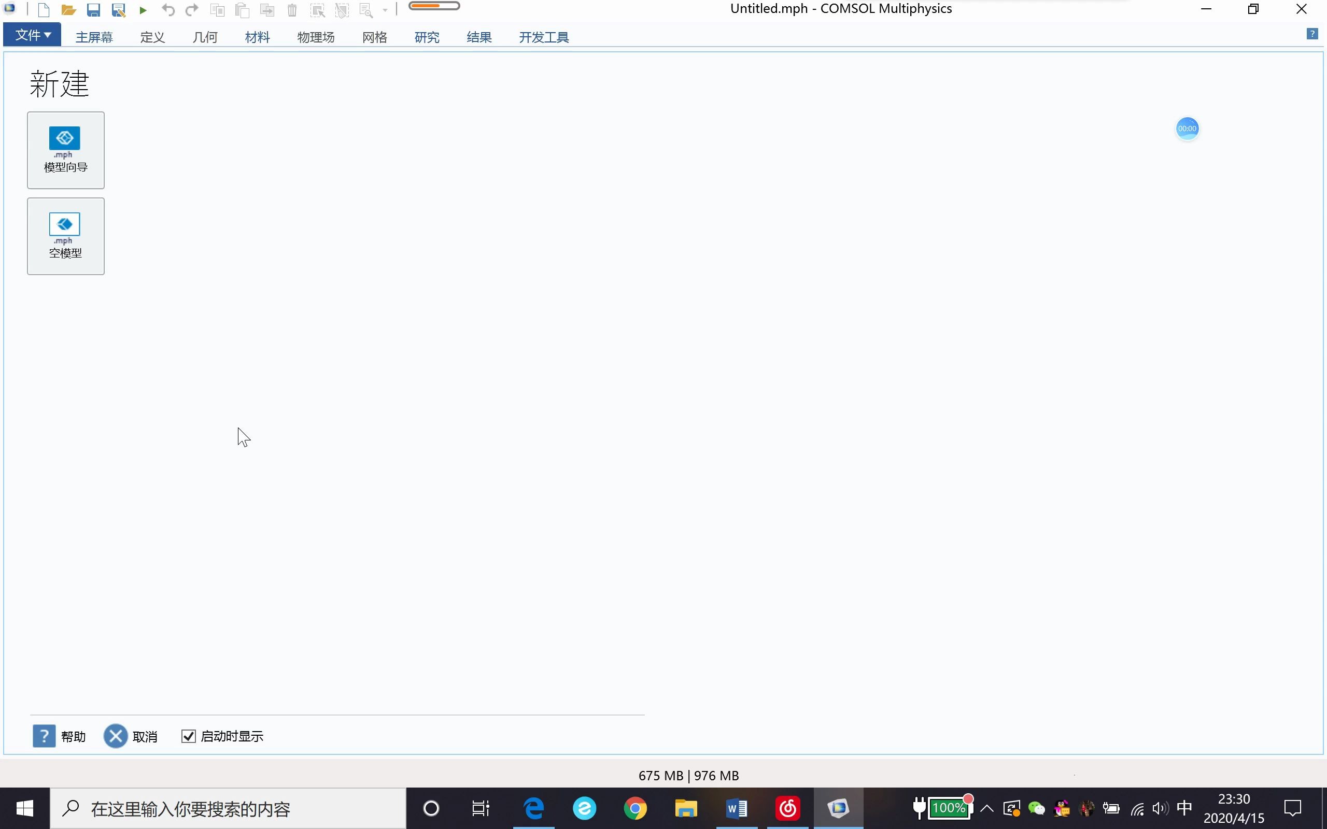The image size is (1327, 829).
Task: Open the 文件 dropdown menu
Action: coord(32,35)
